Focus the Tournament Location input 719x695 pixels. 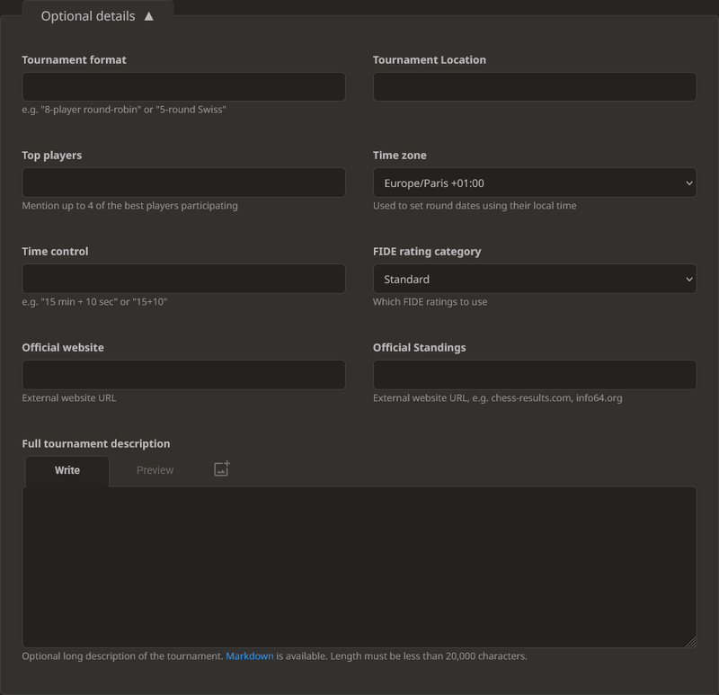coord(534,86)
